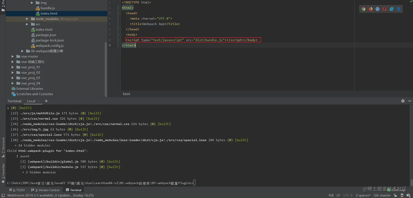Click the terminal vertical scrollbar

(x=412, y=182)
